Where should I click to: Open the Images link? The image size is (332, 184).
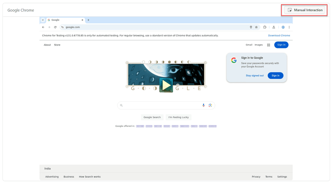point(259,45)
